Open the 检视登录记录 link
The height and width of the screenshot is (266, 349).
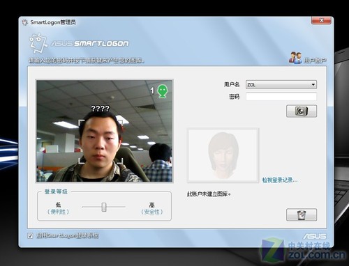pyautogui.click(x=280, y=180)
